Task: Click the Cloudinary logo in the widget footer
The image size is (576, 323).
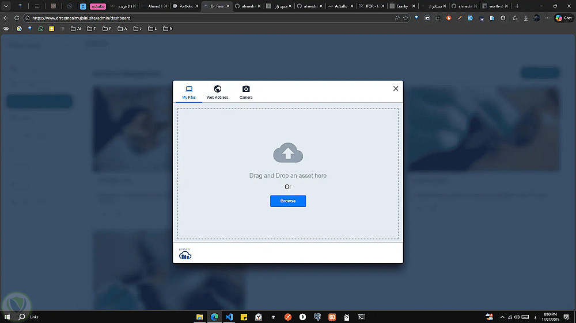Action: click(x=185, y=253)
